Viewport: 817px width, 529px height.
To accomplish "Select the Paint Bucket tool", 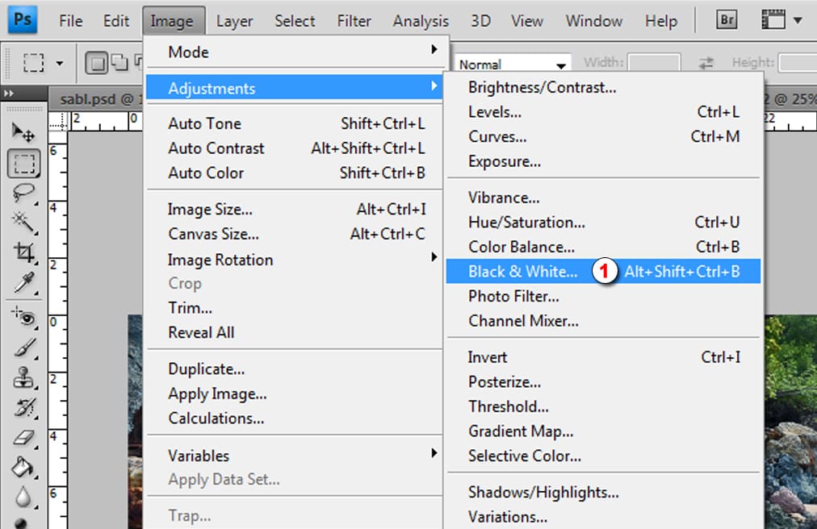I will (x=24, y=466).
